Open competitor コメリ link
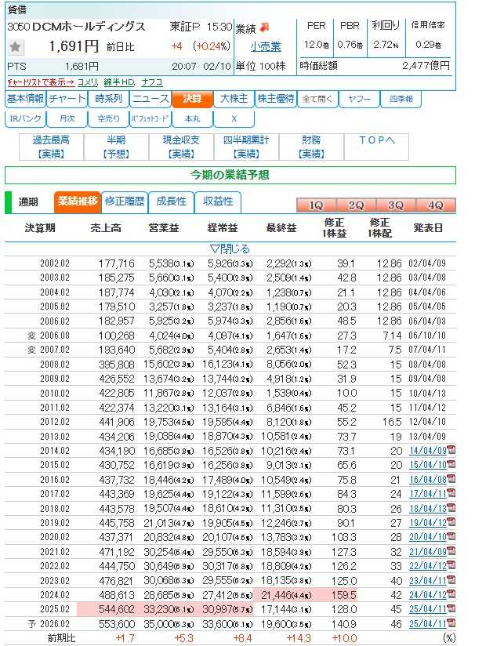The image size is (504, 646). coord(88,82)
